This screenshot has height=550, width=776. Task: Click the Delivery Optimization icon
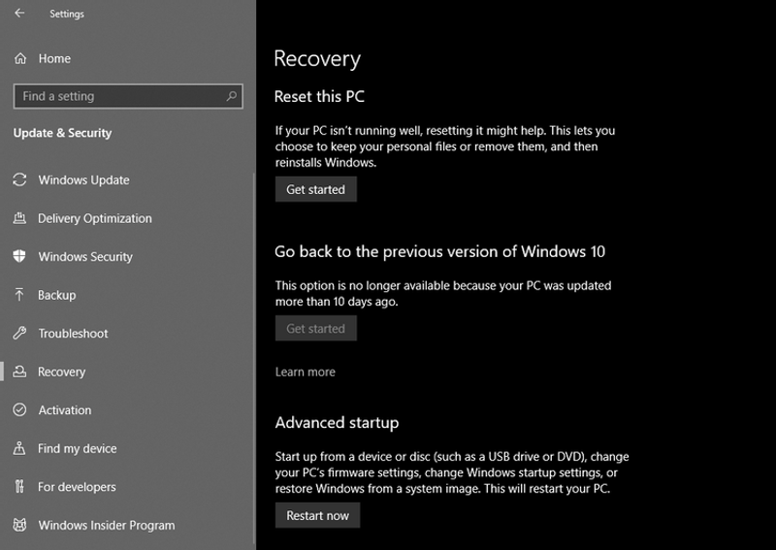point(19,218)
